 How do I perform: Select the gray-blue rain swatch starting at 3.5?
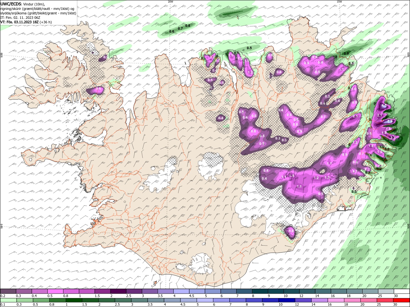pos(156,300)
